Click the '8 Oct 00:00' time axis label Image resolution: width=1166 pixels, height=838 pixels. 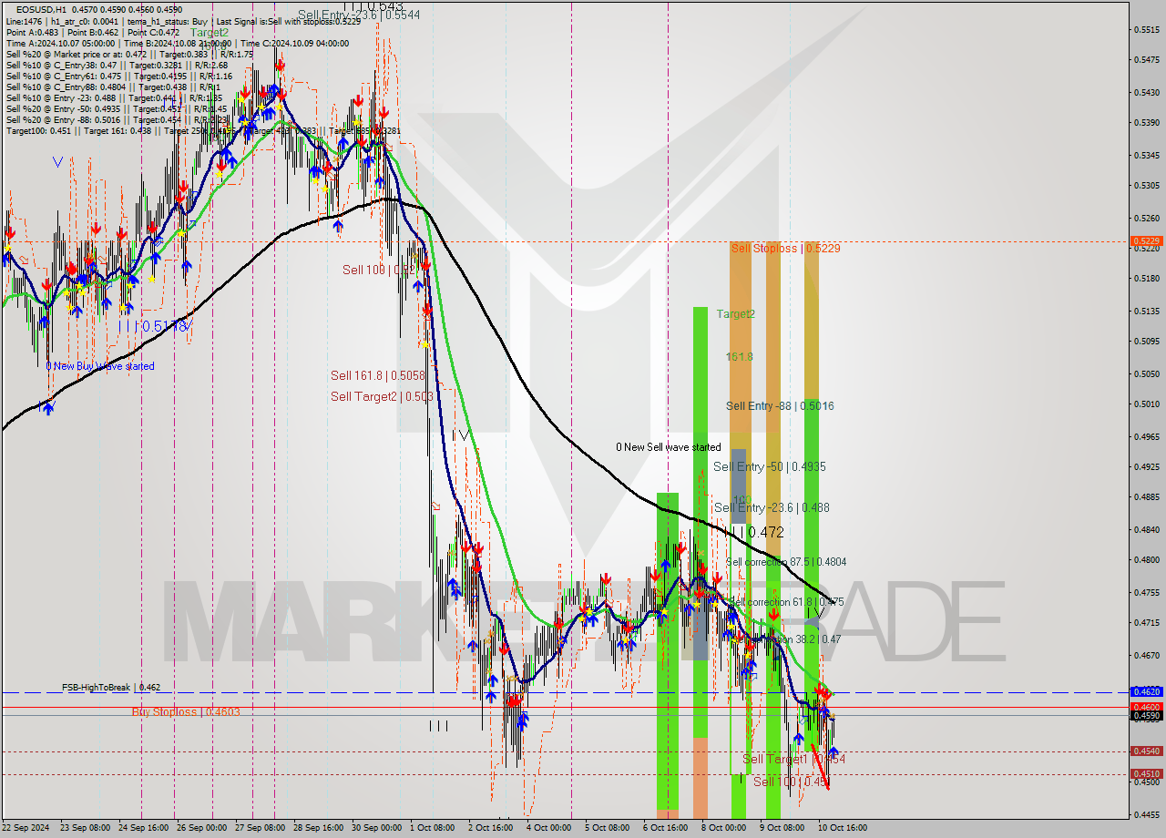pos(724,828)
